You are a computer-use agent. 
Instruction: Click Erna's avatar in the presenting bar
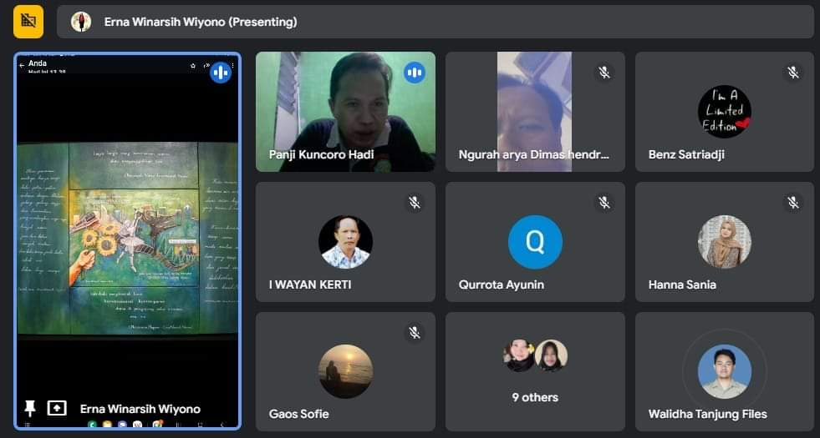[81, 22]
